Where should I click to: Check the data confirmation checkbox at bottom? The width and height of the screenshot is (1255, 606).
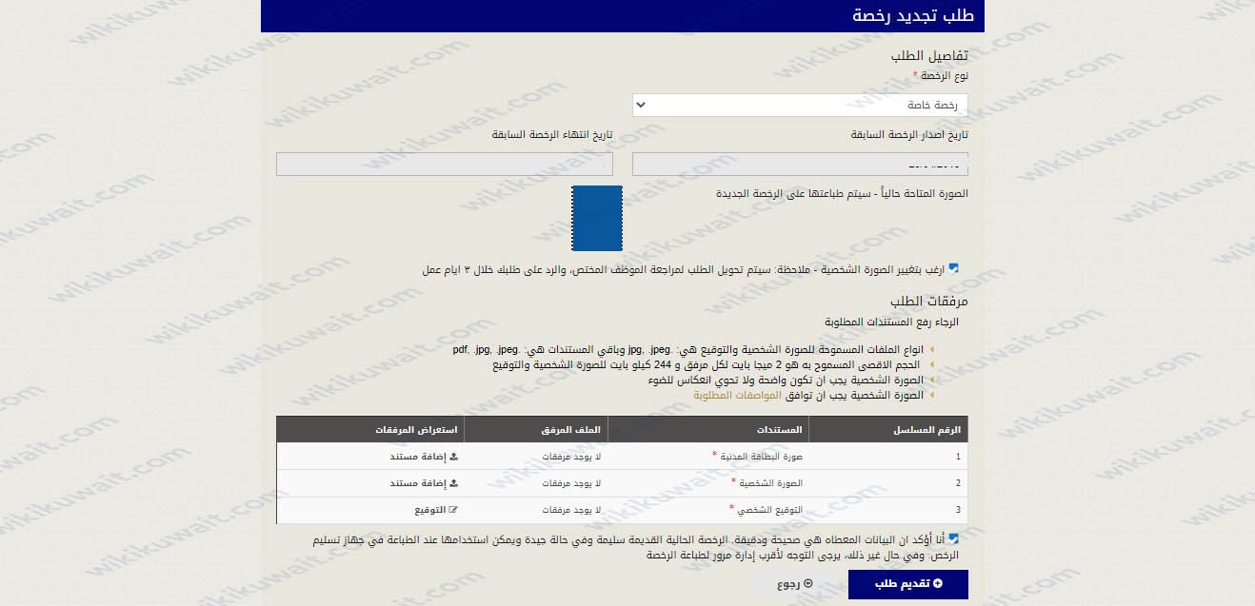point(953,538)
